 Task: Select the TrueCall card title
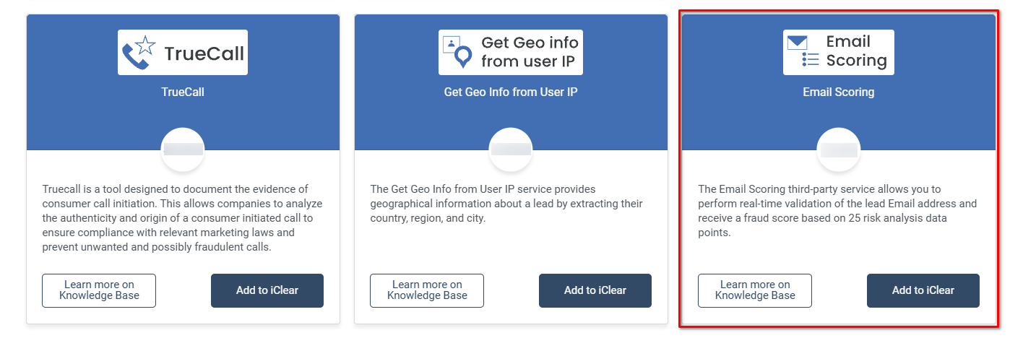183,92
